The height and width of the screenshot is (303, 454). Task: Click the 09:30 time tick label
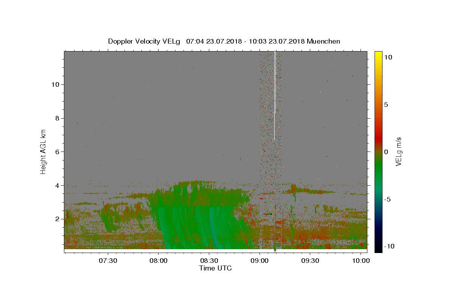click(x=310, y=261)
